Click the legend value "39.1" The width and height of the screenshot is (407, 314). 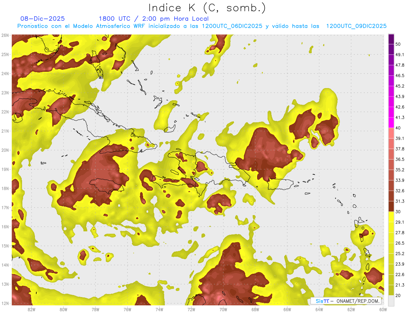pyautogui.click(x=400, y=139)
